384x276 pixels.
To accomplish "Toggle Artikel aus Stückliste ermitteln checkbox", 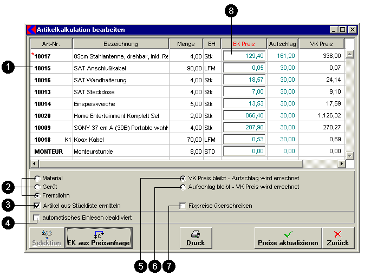I will tap(37, 206).
